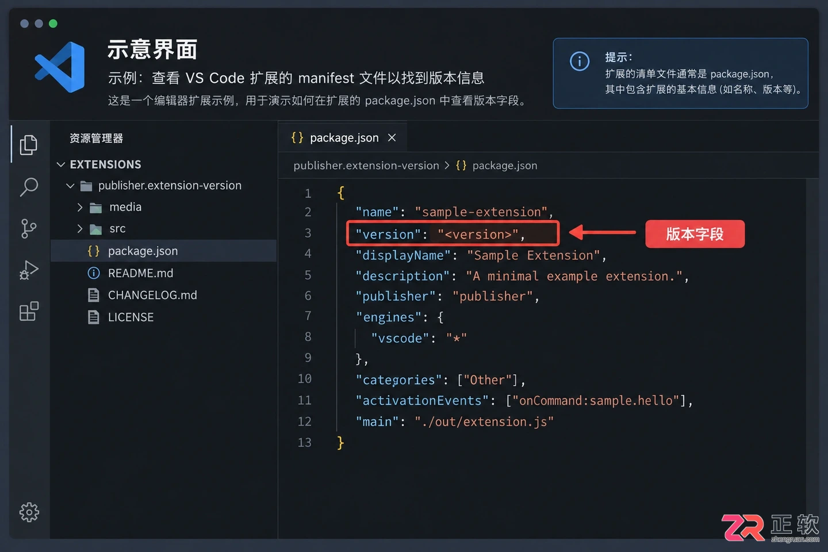Click the closing brace on line 13

[340, 442]
